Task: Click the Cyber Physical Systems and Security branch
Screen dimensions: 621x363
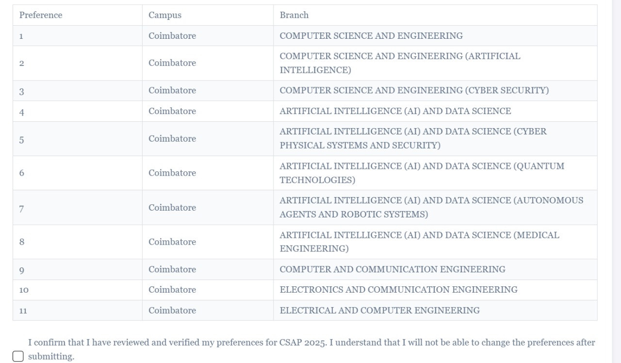Action: click(x=413, y=138)
